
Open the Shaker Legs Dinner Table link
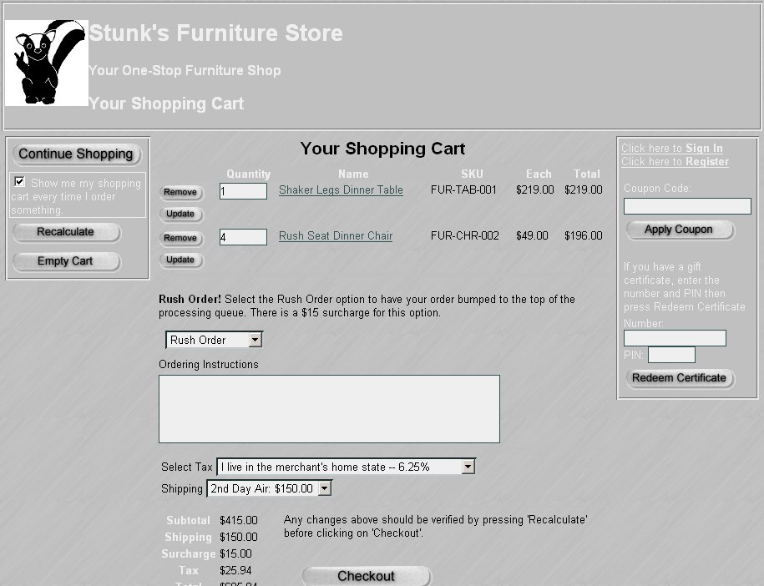point(341,190)
